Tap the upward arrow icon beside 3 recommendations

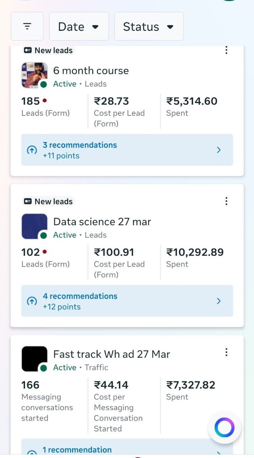[x=32, y=150]
